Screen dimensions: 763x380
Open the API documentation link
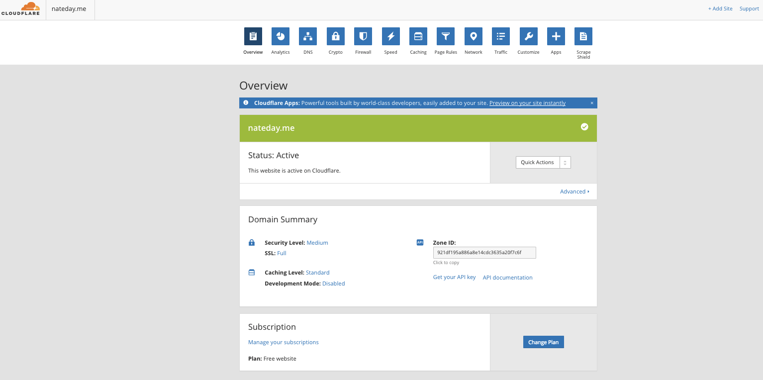(508, 278)
